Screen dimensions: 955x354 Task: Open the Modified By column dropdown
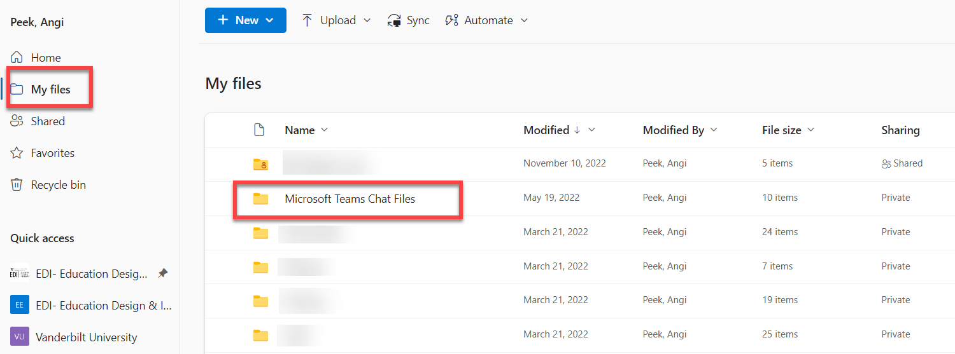point(714,130)
